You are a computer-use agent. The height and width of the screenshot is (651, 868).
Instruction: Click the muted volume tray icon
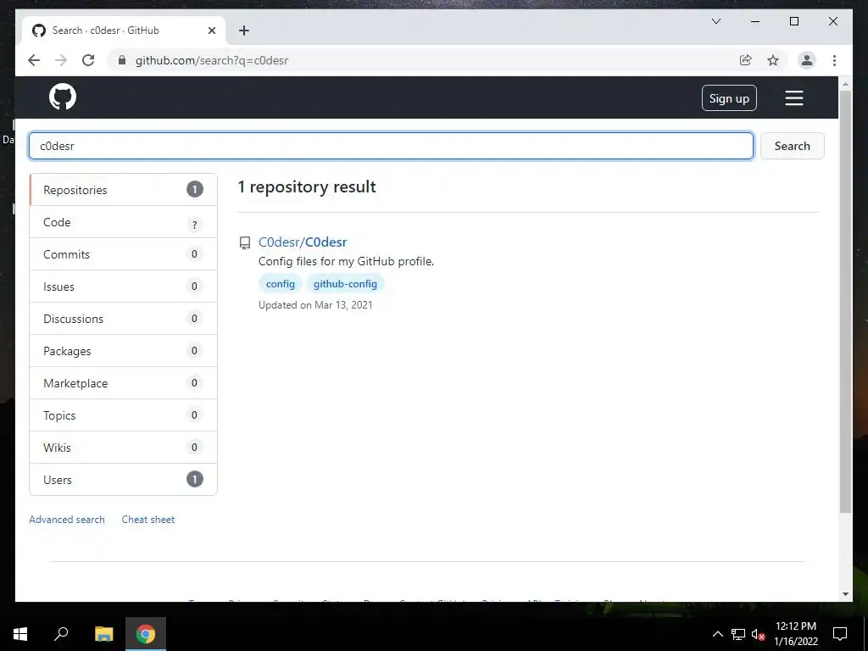pyautogui.click(x=758, y=634)
